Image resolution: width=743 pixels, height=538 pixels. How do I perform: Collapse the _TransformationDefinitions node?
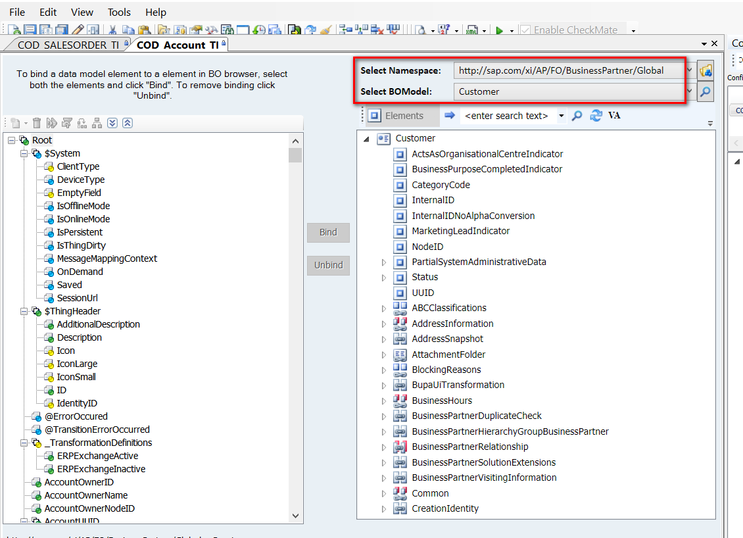pyautogui.click(x=24, y=443)
